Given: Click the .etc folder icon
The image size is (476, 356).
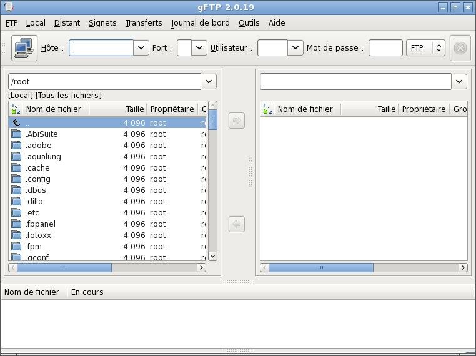Looking at the screenshot, I should [16, 212].
